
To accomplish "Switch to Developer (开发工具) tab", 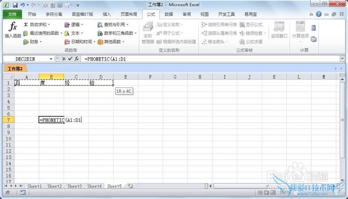I will [227, 14].
